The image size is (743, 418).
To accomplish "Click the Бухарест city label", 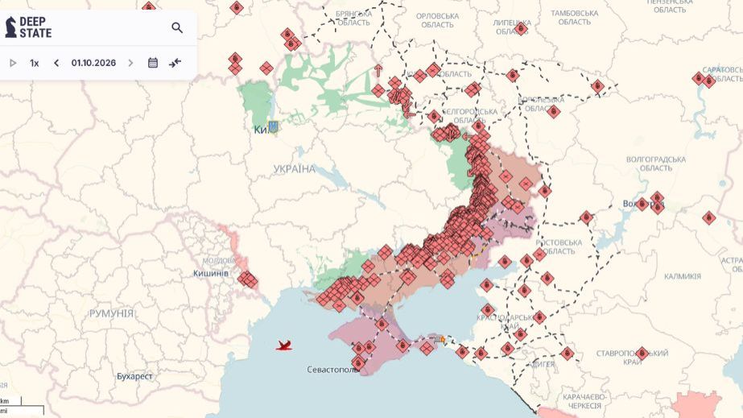I will coord(134,376).
